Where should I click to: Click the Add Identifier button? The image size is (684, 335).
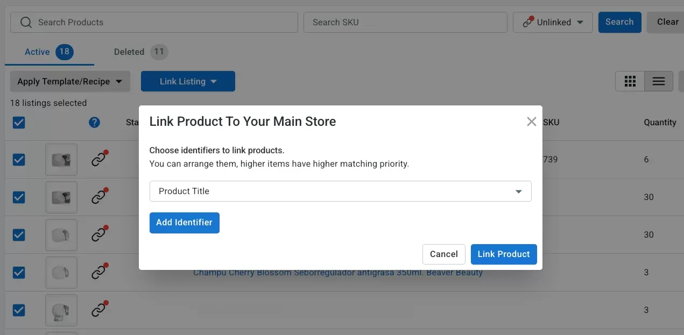point(184,222)
